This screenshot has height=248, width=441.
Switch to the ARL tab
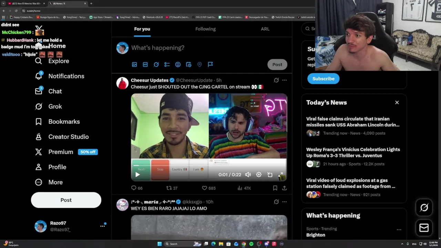point(265,29)
